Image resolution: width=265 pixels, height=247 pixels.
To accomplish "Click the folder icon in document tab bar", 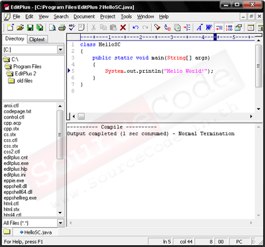I will [x=7, y=232].
